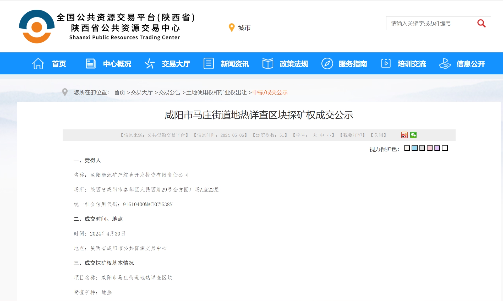Click 我要打印 to print the page
503x301 pixels.
point(352,135)
